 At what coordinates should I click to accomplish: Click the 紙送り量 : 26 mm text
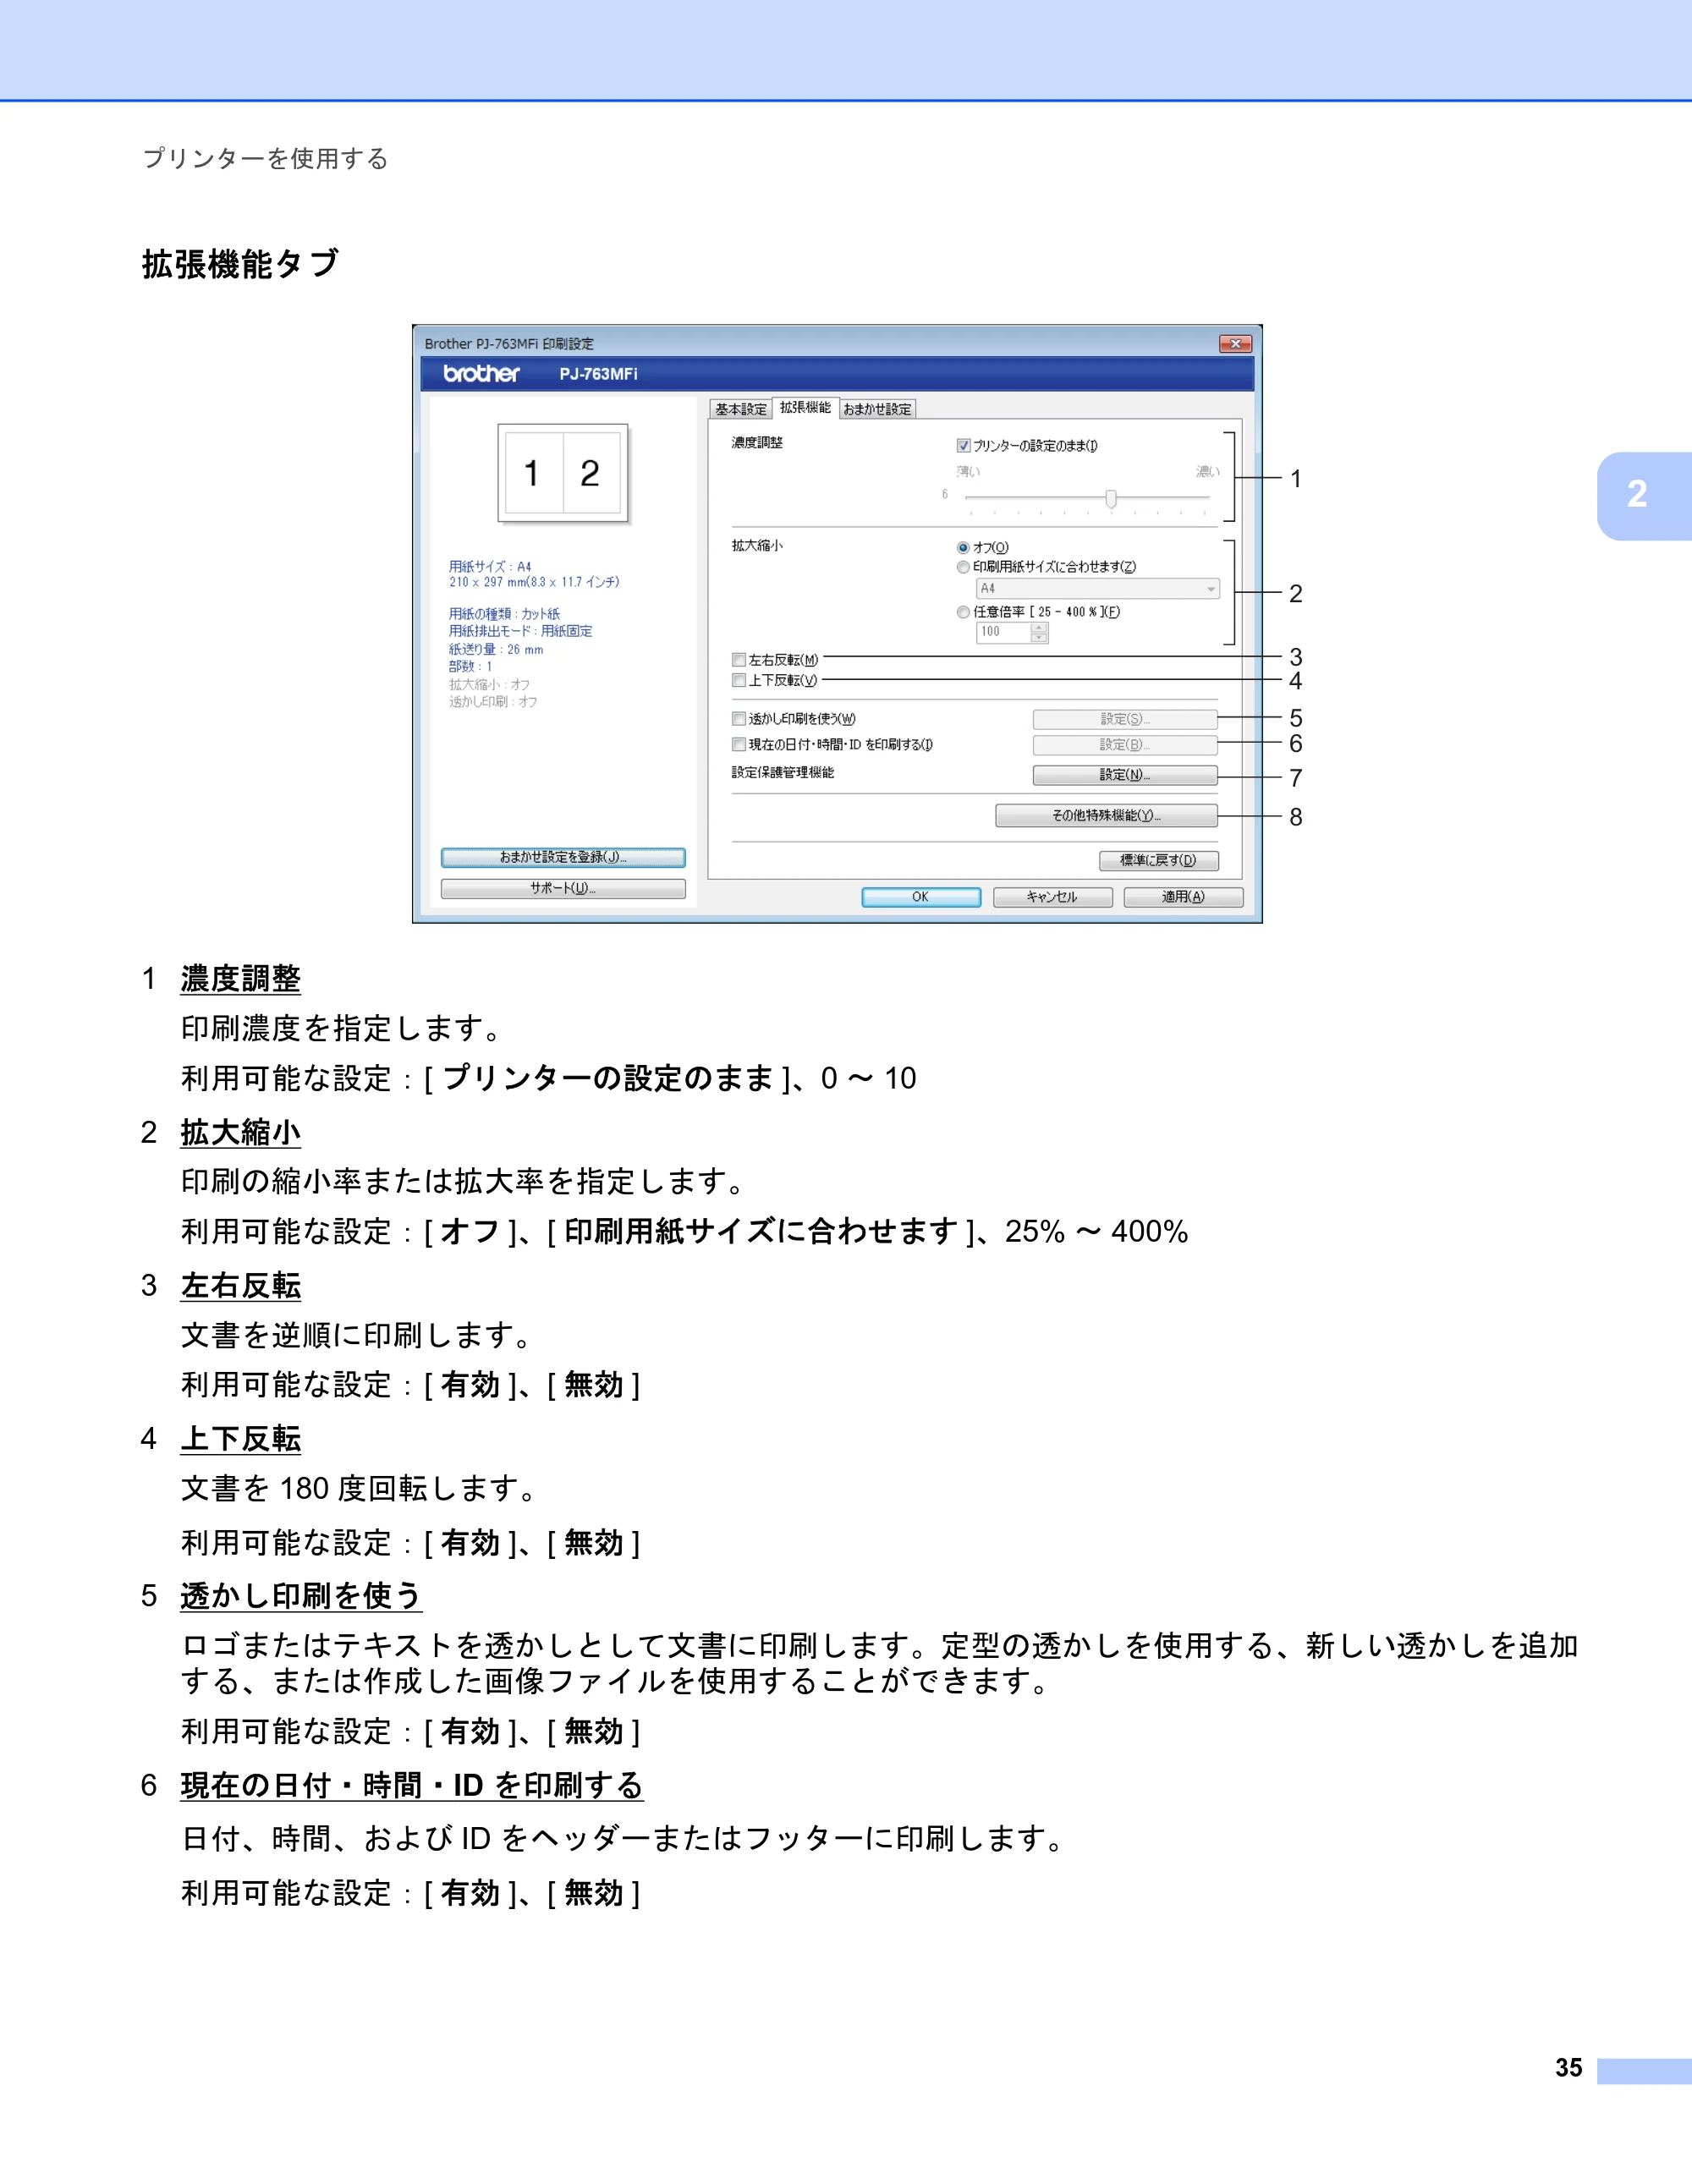coord(496,650)
